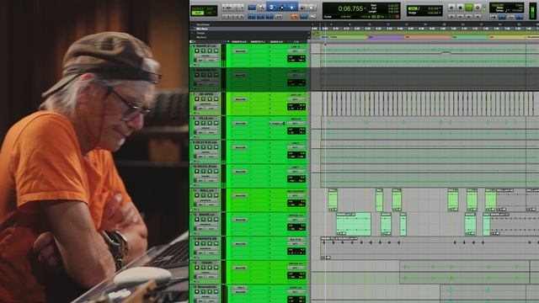Viewport: 539px width, 303px height.
Task: Click the Zoom Toggle button
Action: 252,8
